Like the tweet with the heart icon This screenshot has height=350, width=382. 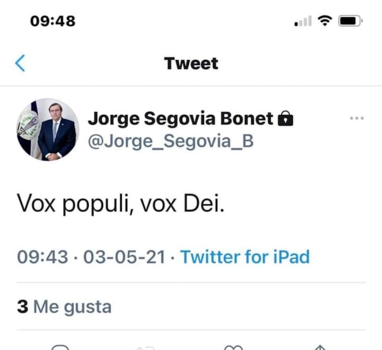point(233,347)
